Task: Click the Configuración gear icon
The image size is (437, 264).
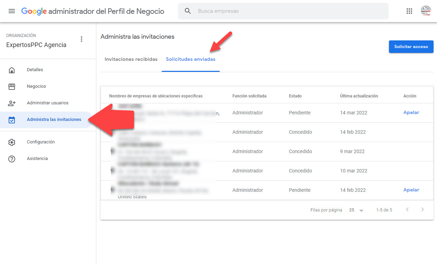Action: (x=12, y=142)
